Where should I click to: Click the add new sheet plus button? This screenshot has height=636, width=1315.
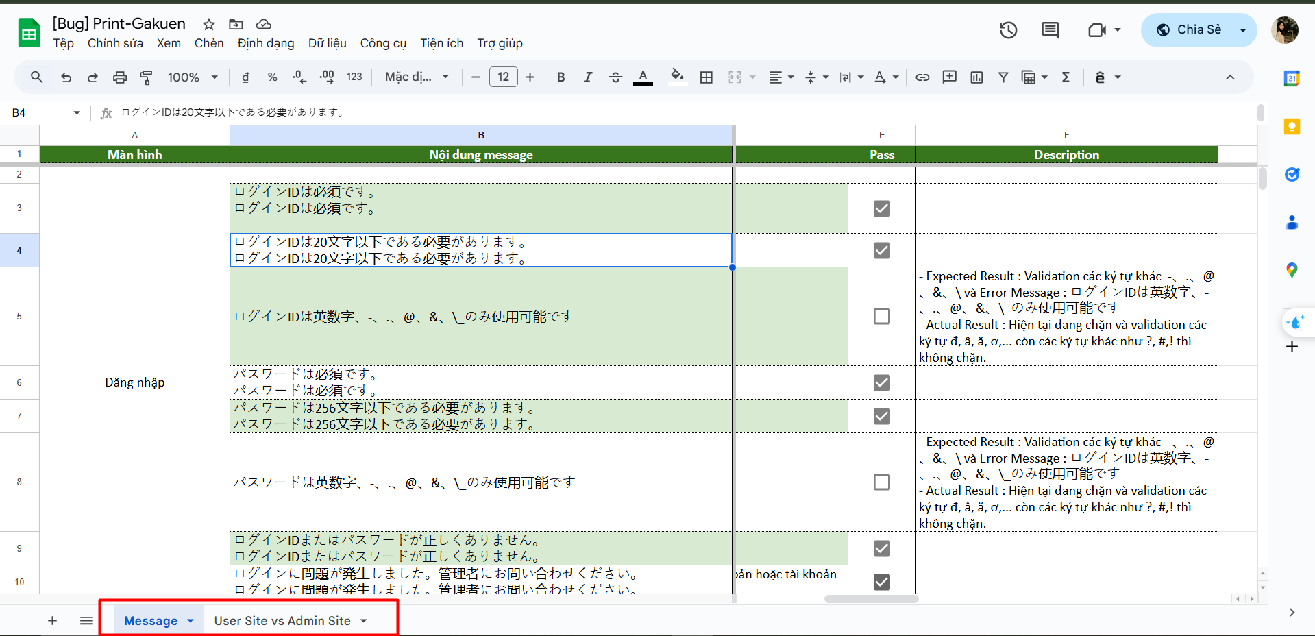tap(52, 621)
